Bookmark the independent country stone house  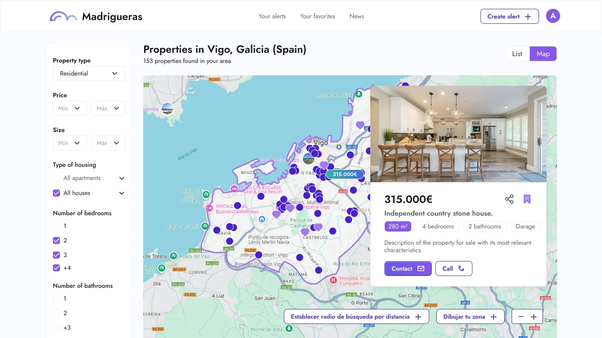(x=527, y=199)
